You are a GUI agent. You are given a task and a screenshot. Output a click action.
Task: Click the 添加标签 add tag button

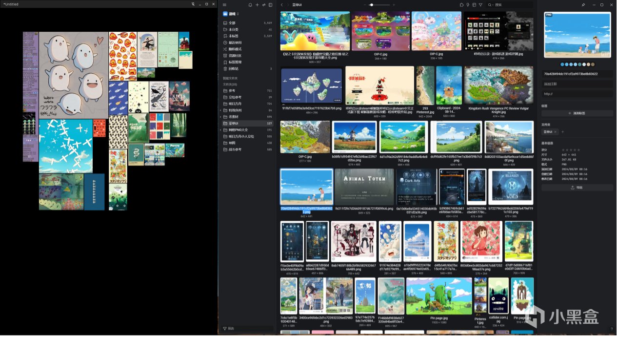tap(577, 113)
